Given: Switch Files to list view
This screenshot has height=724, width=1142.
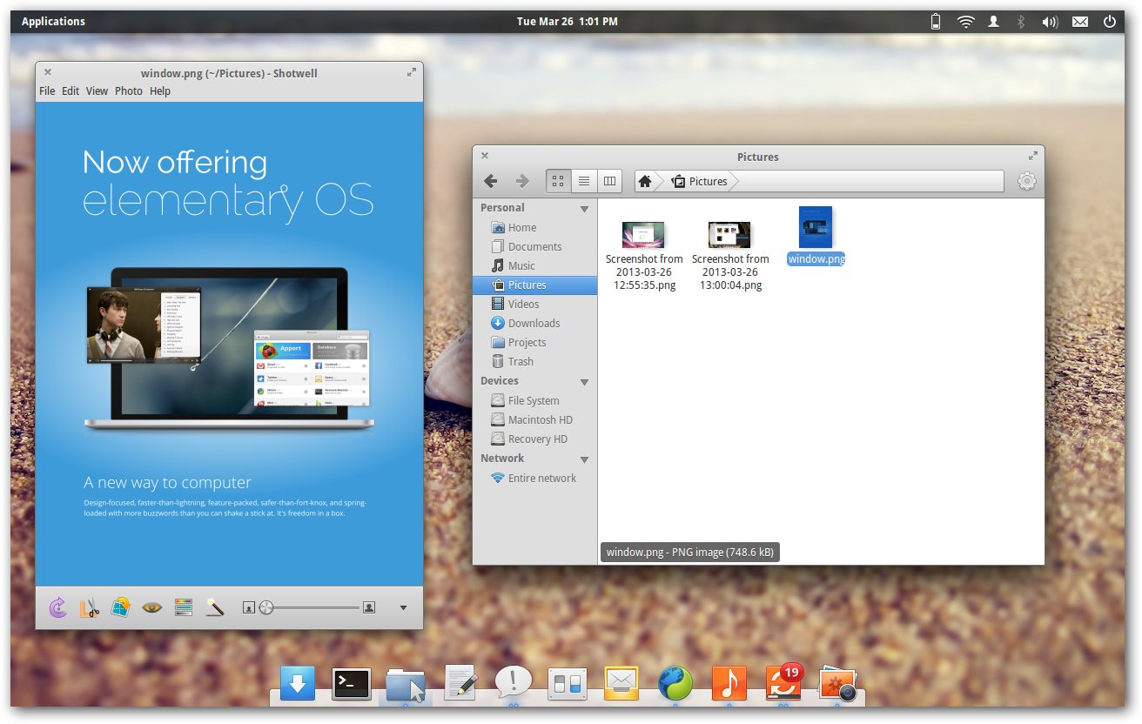Looking at the screenshot, I should click(584, 181).
